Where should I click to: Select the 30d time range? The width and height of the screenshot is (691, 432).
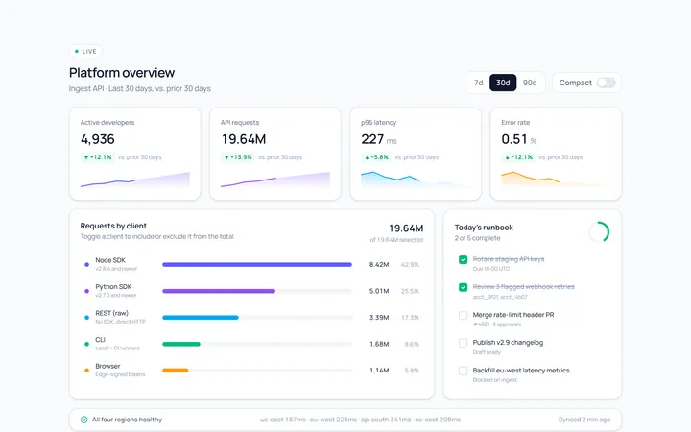[503, 83]
